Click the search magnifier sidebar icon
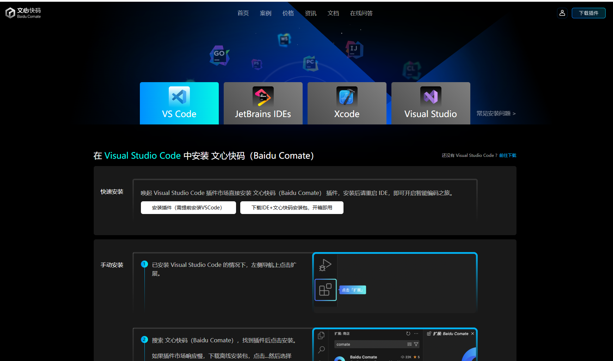Viewport: 613px width, 361px height. coord(321,350)
